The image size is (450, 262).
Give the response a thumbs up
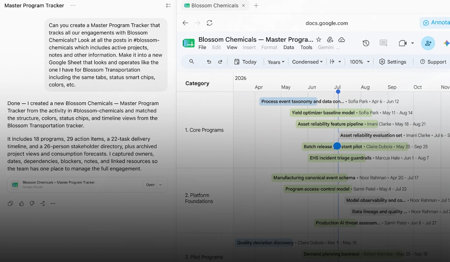(21, 203)
